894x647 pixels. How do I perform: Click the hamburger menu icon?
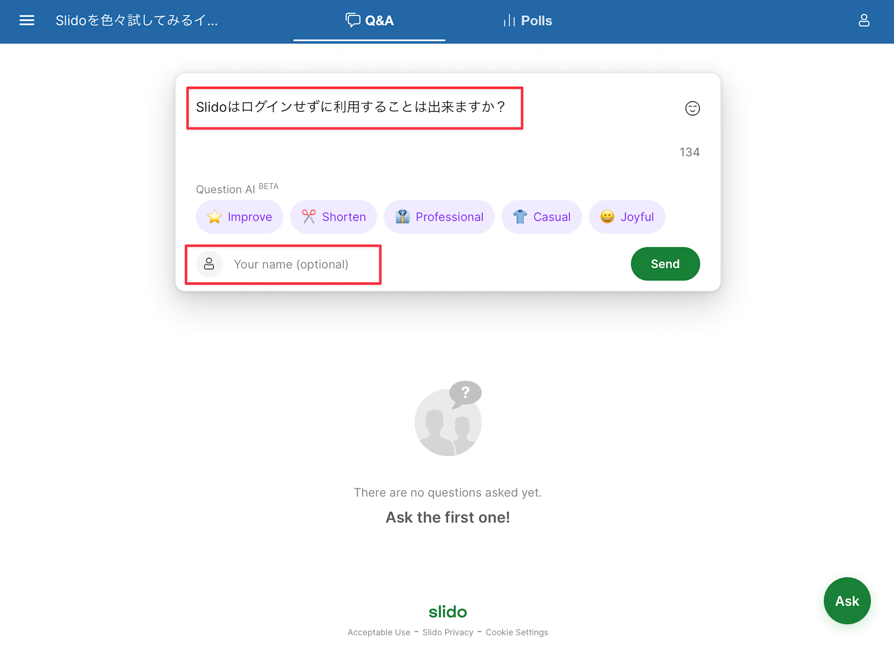tap(25, 19)
